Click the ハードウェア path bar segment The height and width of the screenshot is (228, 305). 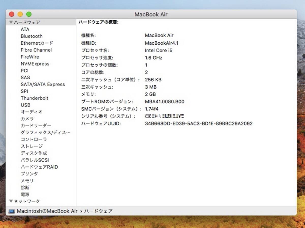(x=98, y=211)
